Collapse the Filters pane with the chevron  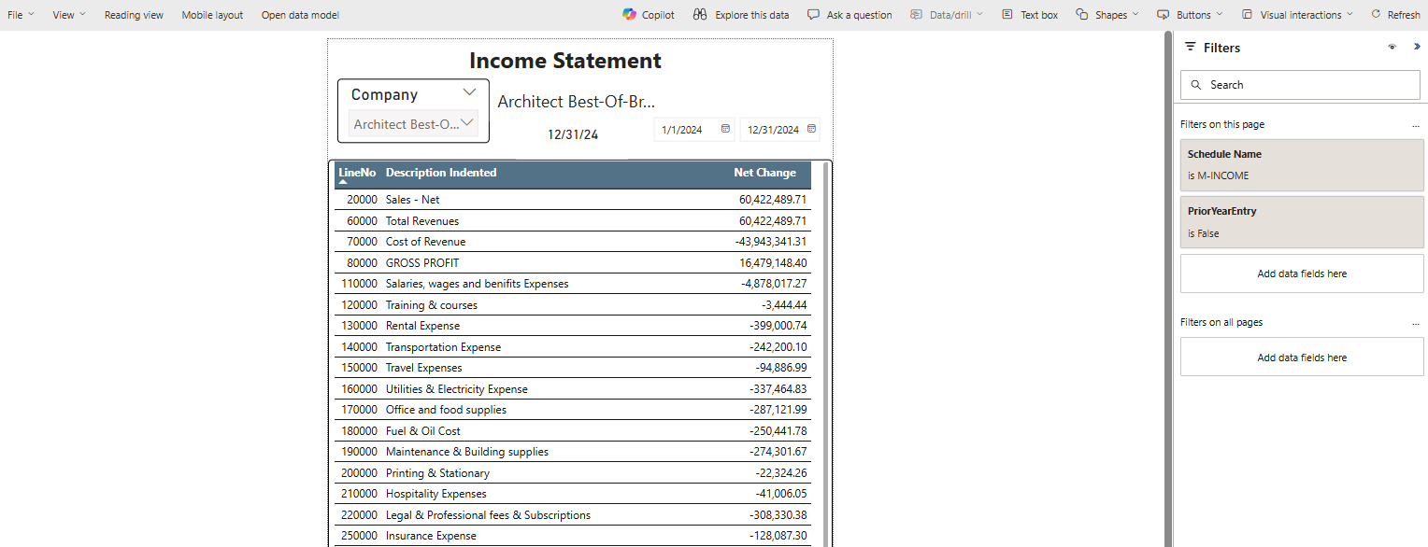1417,47
